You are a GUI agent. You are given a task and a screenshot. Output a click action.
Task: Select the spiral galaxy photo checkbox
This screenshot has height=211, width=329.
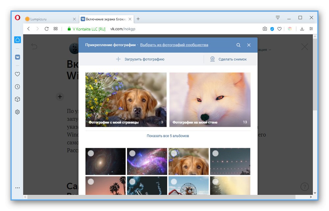pyautogui.click(x=91, y=153)
